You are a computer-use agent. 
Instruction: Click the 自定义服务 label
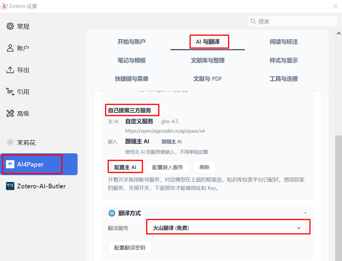(x=139, y=121)
